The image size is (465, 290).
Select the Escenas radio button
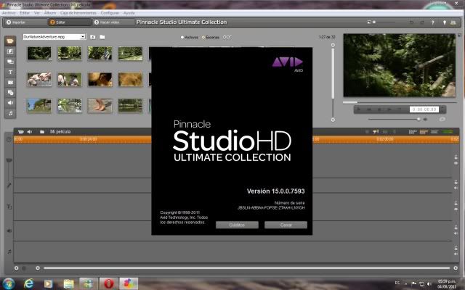[x=203, y=37]
